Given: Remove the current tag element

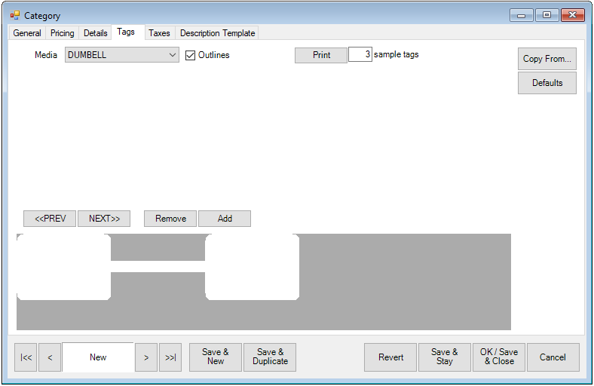Looking at the screenshot, I should point(170,219).
